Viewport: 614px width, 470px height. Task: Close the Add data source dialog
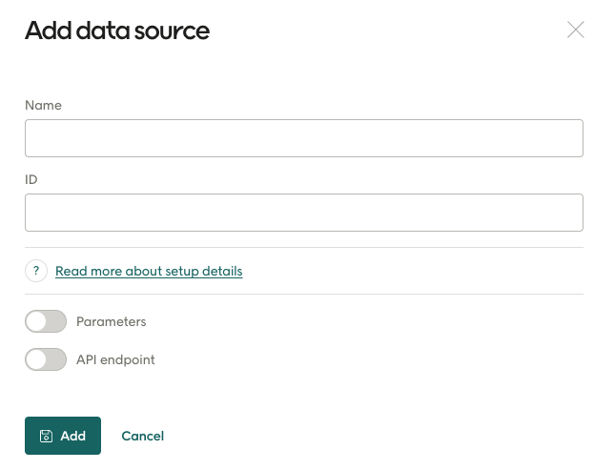(x=575, y=30)
